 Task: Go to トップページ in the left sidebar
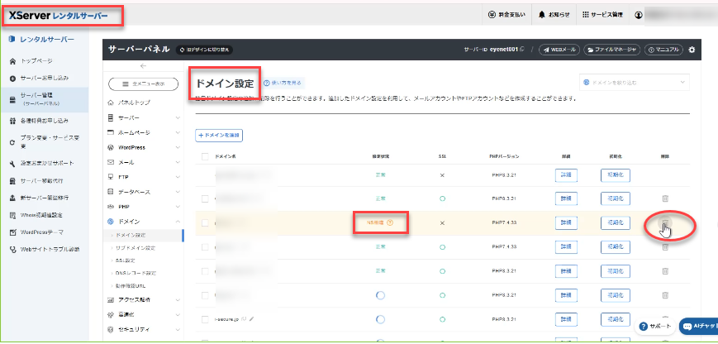(36, 61)
